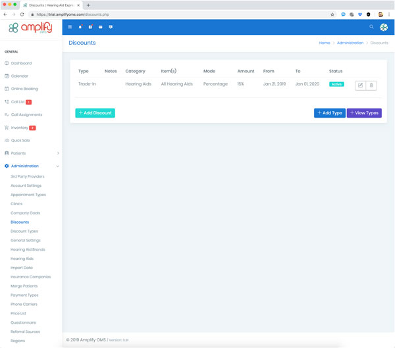Open General Settings in sidebar
Viewport: 395px width, 348px height.
point(26,240)
